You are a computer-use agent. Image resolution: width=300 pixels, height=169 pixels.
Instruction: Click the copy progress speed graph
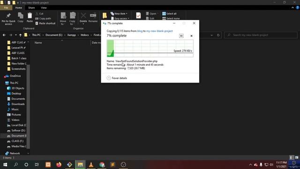click(150, 48)
